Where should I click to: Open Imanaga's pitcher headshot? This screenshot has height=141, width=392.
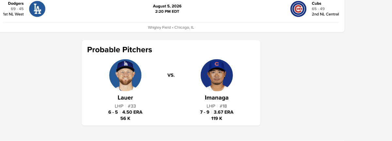(x=217, y=75)
